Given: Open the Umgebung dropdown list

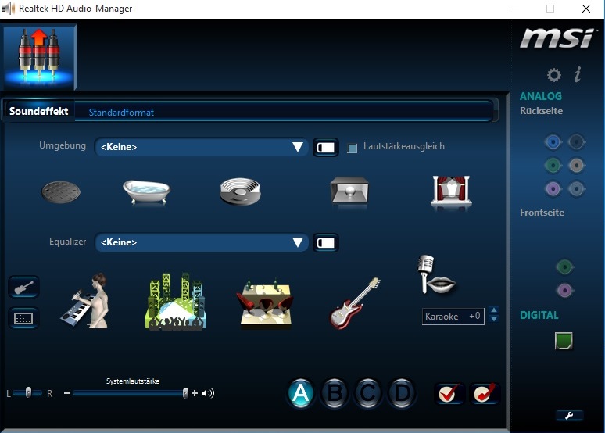Looking at the screenshot, I should click(201, 147).
